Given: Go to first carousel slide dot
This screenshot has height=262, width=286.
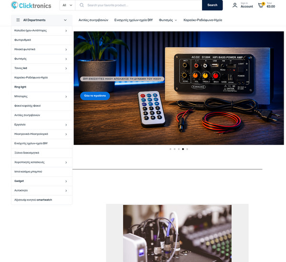Looking at the screenshot, I should [170, 149].
